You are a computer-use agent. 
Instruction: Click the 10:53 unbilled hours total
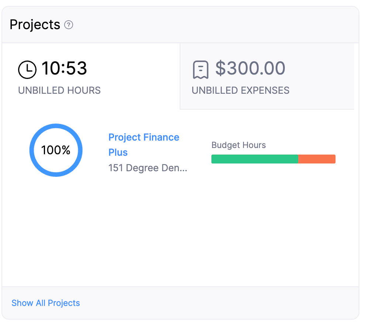pos(65,68)
